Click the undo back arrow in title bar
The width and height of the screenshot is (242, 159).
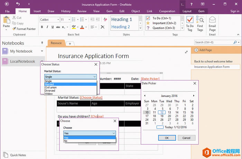pos(18,4)
